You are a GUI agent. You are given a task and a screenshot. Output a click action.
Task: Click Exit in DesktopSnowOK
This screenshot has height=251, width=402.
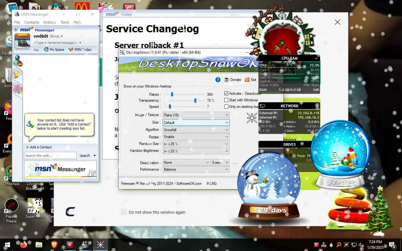[251, 80]
